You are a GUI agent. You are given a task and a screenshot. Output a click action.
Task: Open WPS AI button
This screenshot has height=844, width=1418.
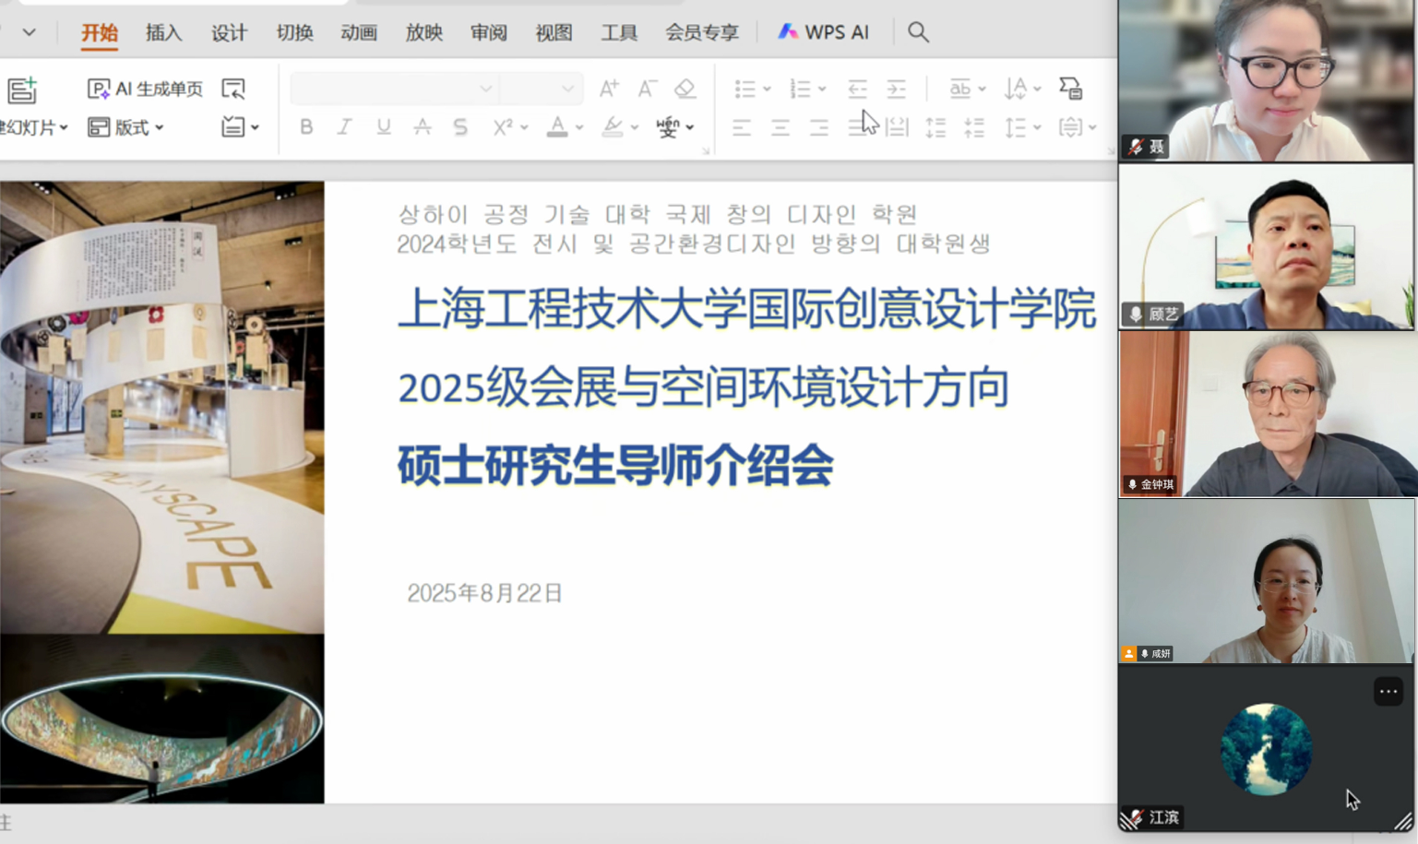coord(823,32)
